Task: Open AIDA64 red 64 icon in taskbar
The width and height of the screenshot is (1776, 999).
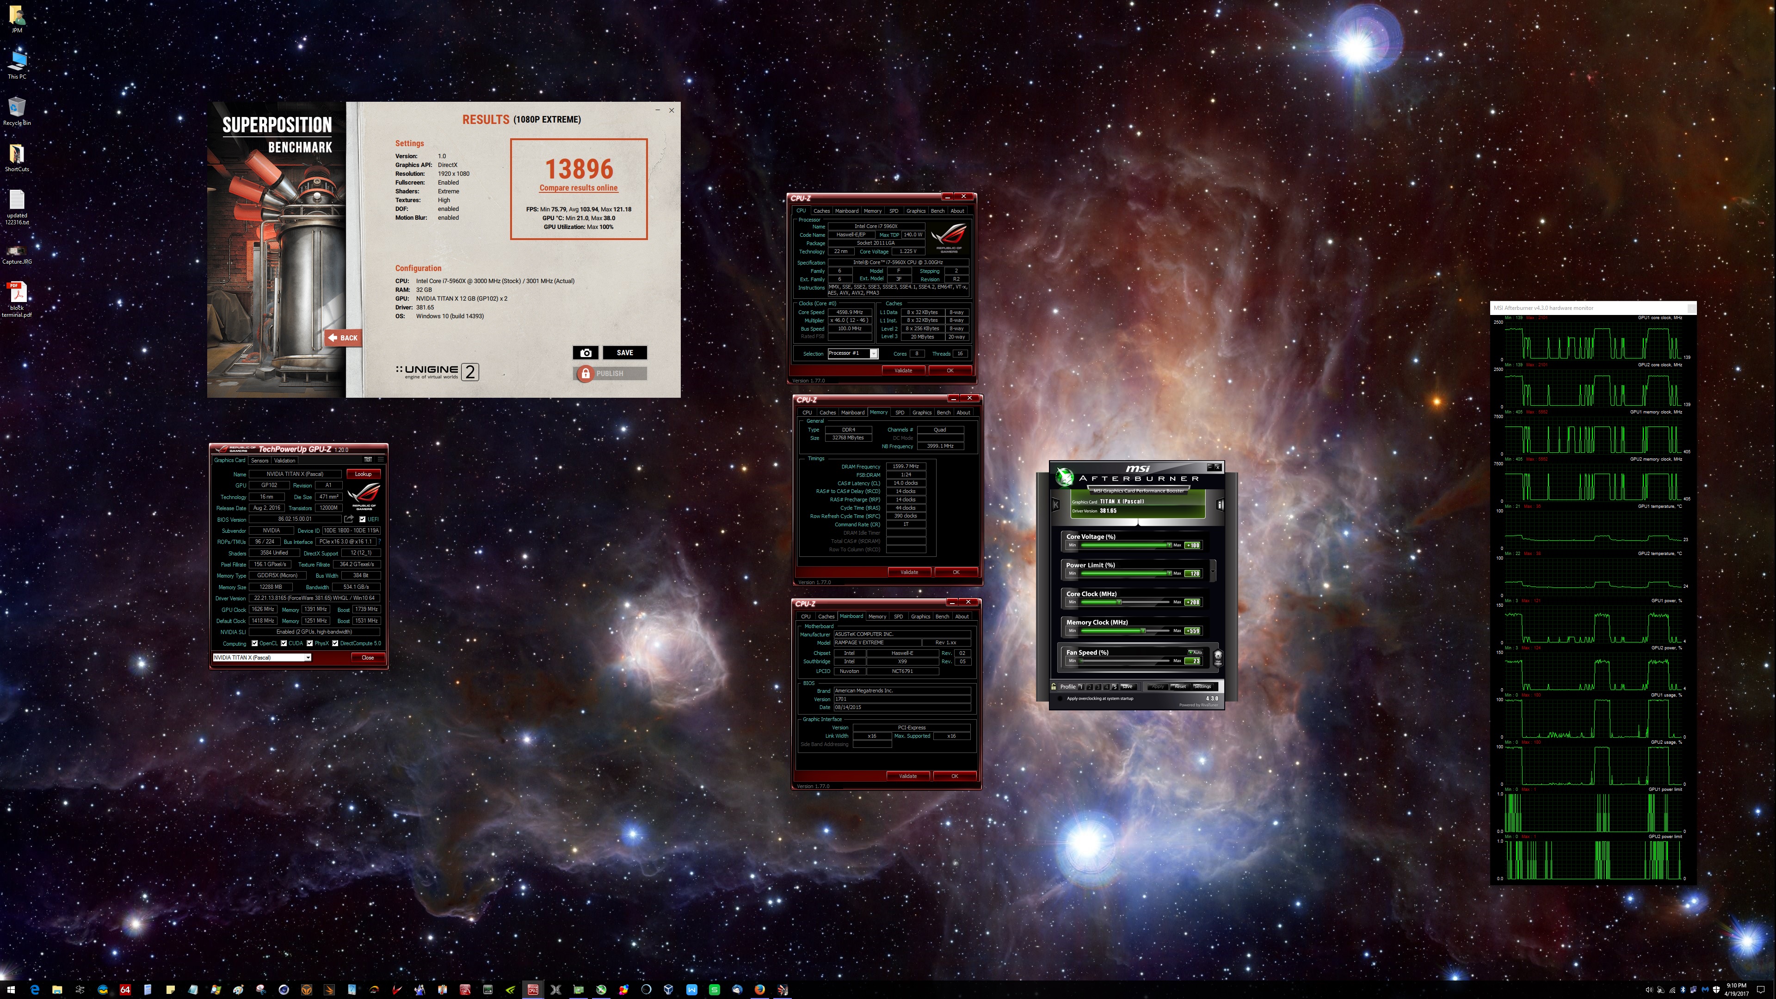Action: [x=125, y=990]
